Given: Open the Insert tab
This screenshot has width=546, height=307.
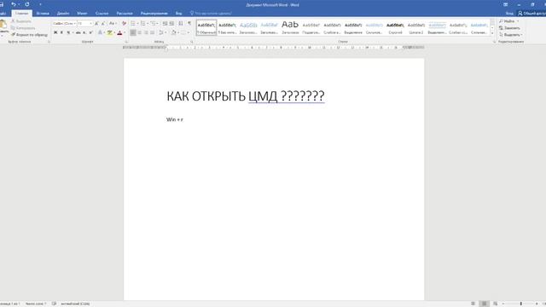Looking at the screenshot, I should point(43,14).
